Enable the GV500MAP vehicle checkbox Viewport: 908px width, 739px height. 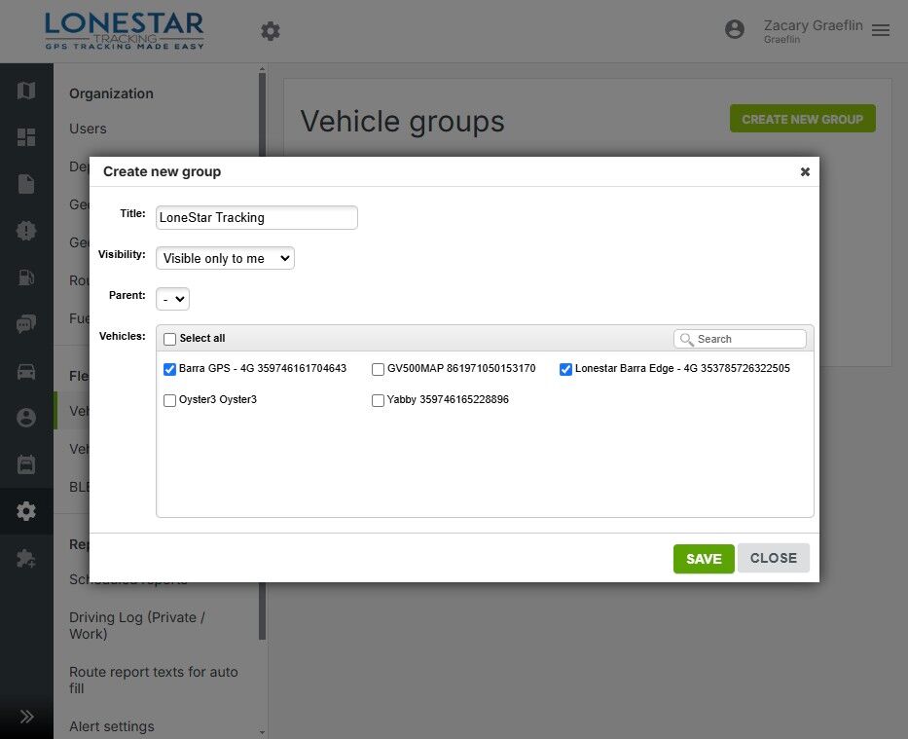click(379, 370)
